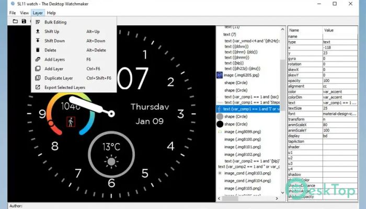The image size is (366, 209).
Task: Open the File menu
Action: click(x=13, y=13)
